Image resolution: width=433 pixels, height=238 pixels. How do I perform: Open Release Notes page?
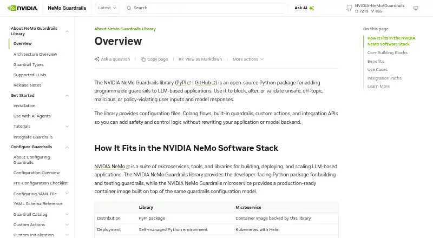[x=28, y=85]
